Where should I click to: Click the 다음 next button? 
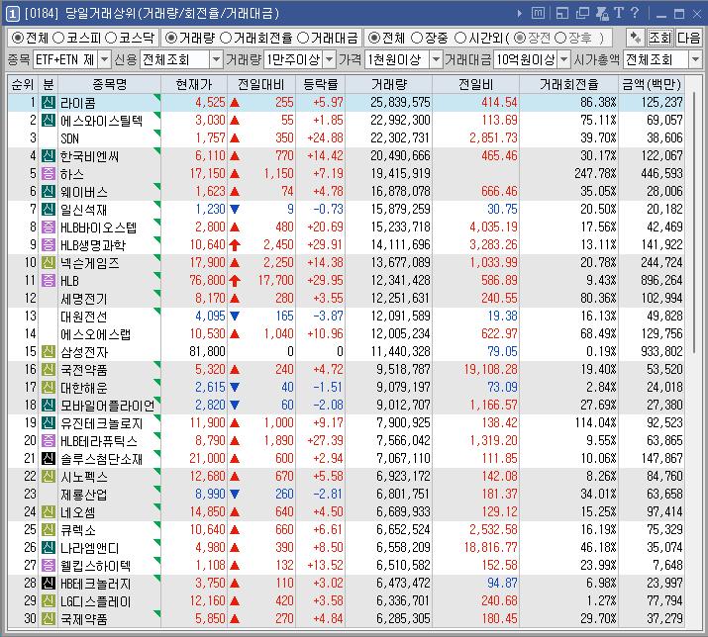click(x=688, y=38)
